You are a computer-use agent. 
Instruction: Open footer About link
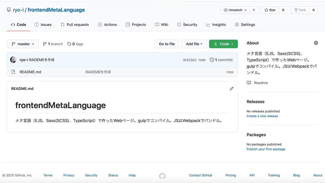318,175
